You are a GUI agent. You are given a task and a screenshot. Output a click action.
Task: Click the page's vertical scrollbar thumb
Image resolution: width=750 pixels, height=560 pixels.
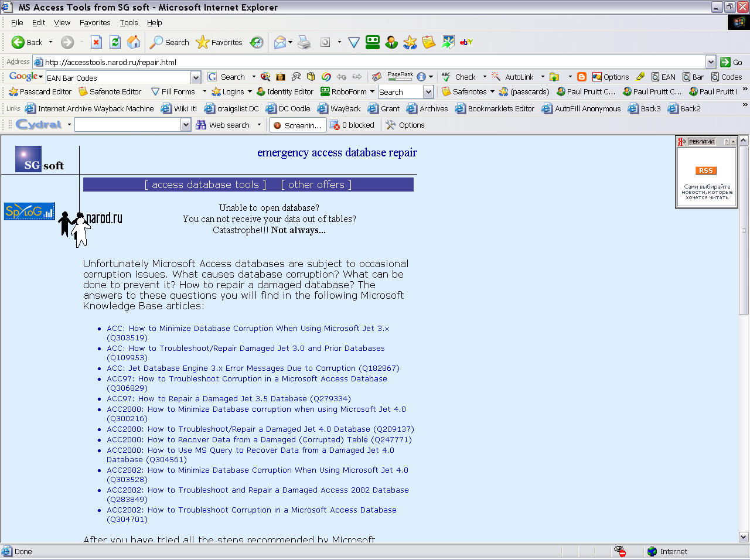coord(744,230)
